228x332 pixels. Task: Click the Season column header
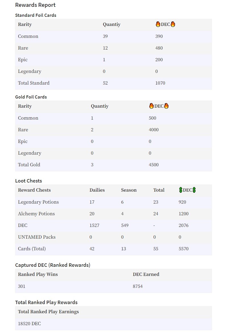129,190
